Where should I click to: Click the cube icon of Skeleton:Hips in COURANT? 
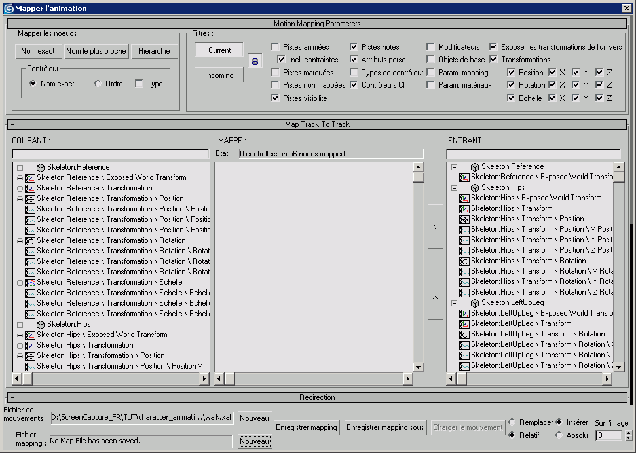tap(41, 325)
